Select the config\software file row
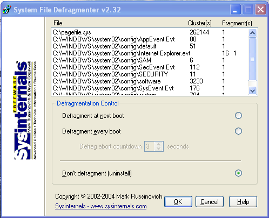The image size is (269, 218). [150, 81]
